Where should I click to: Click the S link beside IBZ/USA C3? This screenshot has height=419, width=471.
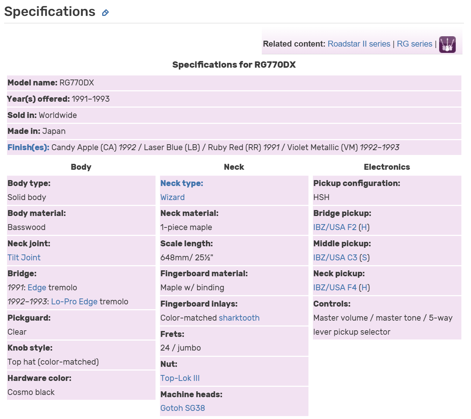tap(364, 258)
